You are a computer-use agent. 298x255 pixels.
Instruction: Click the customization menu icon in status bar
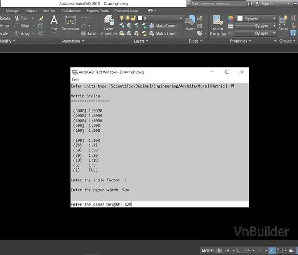point(292,251)
